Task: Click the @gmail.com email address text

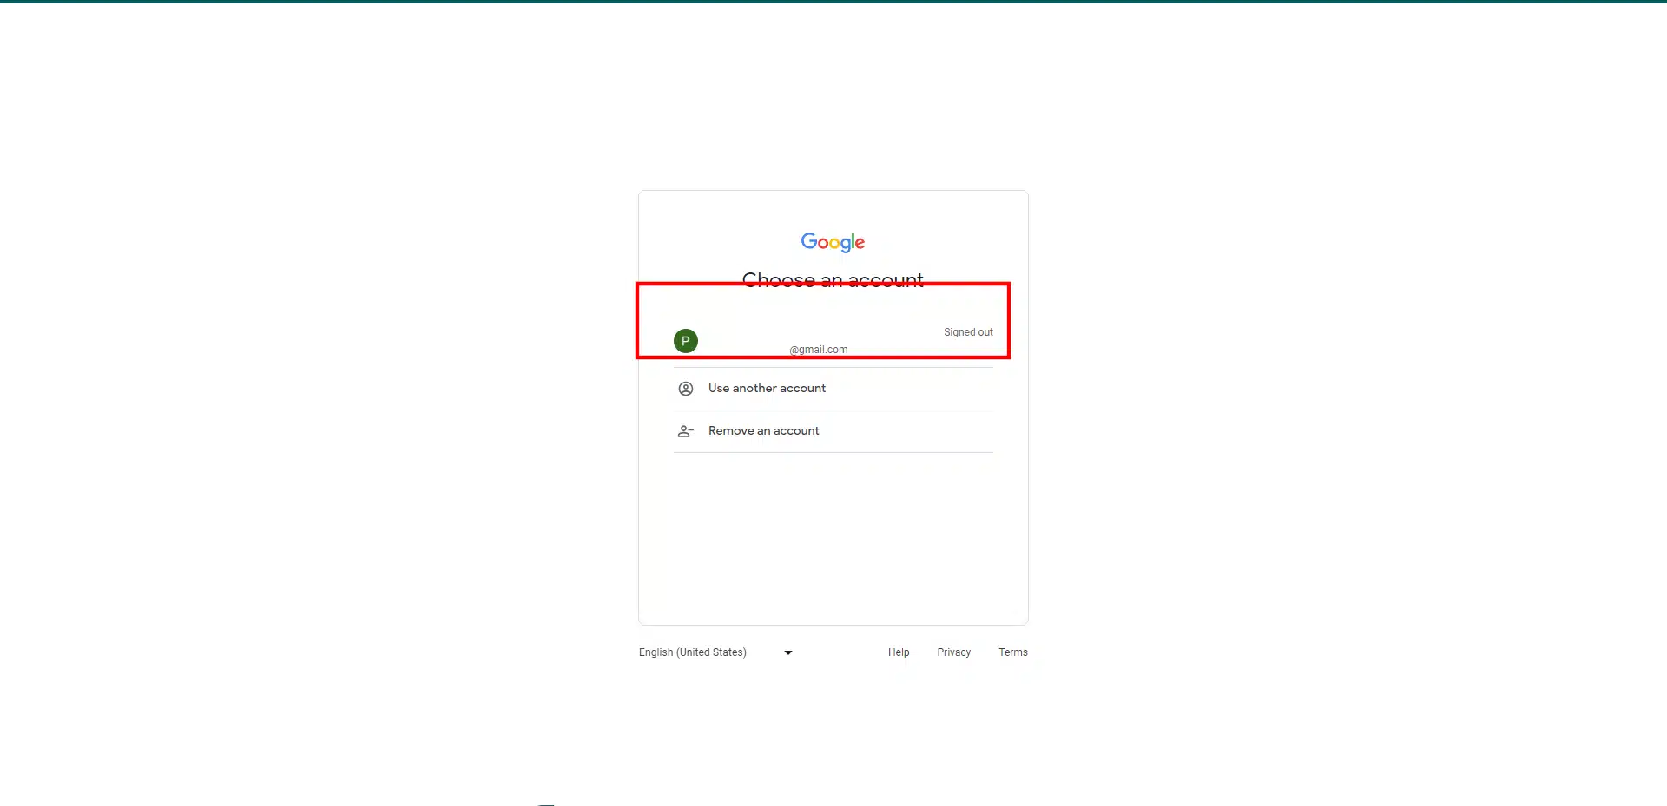Action: [818, 349]
